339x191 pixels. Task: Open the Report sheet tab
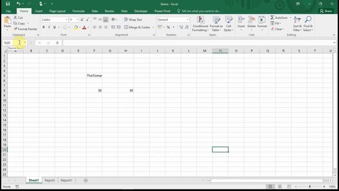(50, 180)
